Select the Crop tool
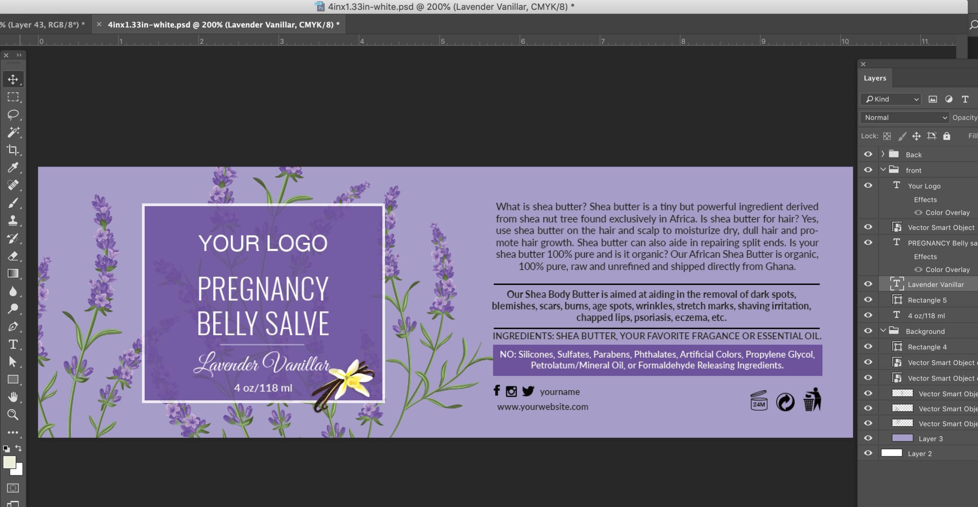978x507 pixels. [13, 150]
